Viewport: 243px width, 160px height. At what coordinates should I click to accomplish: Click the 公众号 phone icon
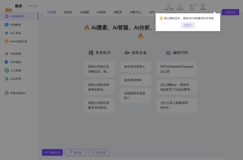pyautogui.click(x=180, y=6)
